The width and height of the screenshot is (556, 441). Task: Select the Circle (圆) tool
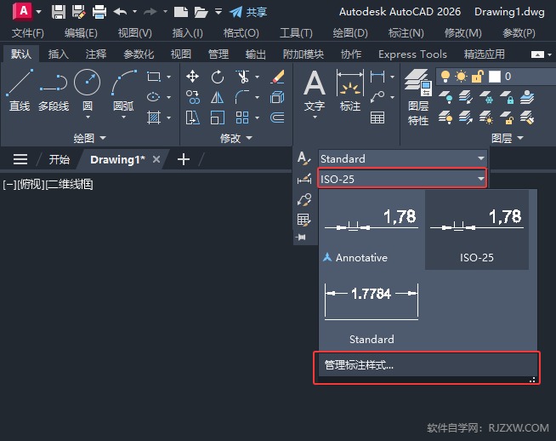(x=88, y=88)
